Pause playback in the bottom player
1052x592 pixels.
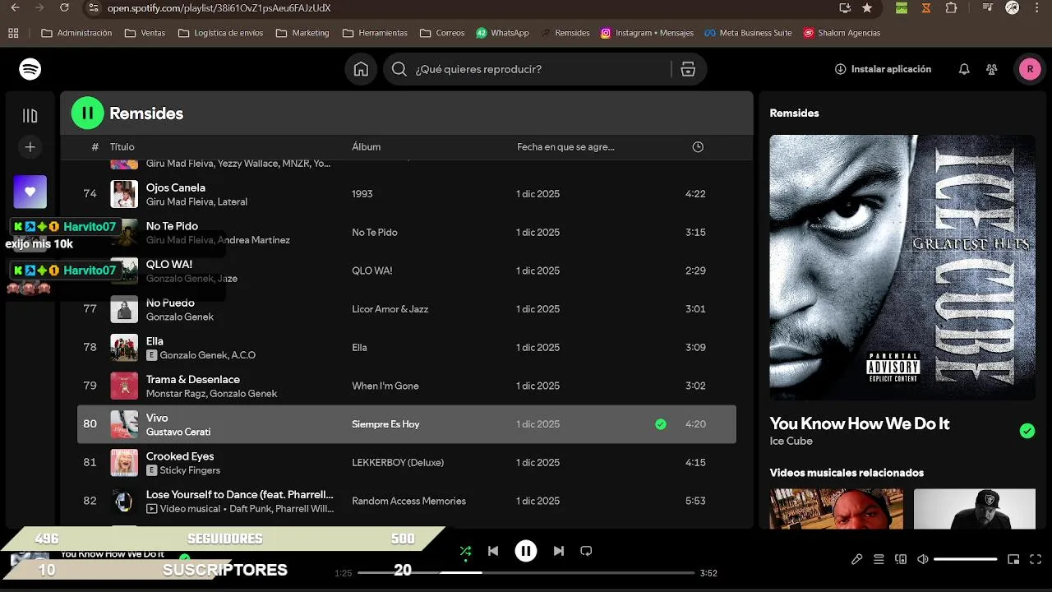(526, 551)
